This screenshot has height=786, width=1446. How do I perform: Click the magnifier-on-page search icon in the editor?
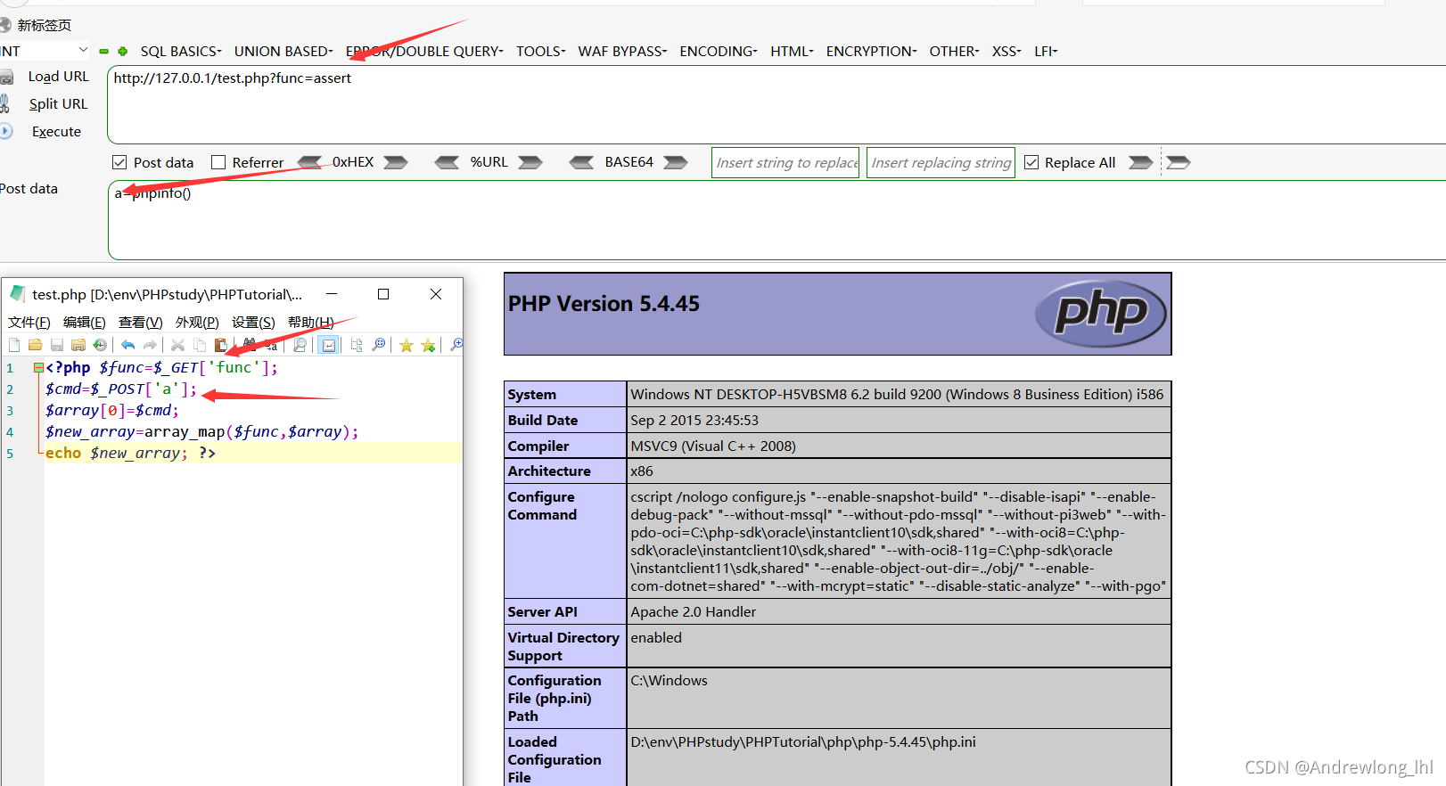pos(300,345)
